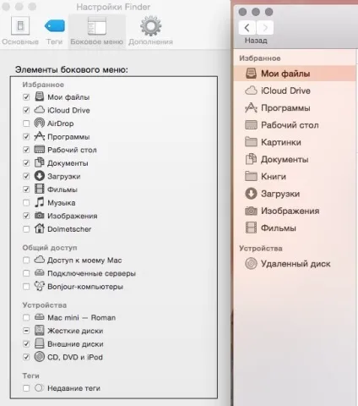Viewport: 358px width, 406px height.
Task: Switch to the Теги preferences tab
Action: point(54,31)
